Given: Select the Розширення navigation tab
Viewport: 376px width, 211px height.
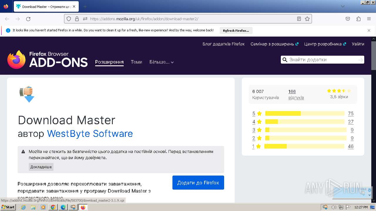Looking at the screenshot, I should tap(109, 62).
